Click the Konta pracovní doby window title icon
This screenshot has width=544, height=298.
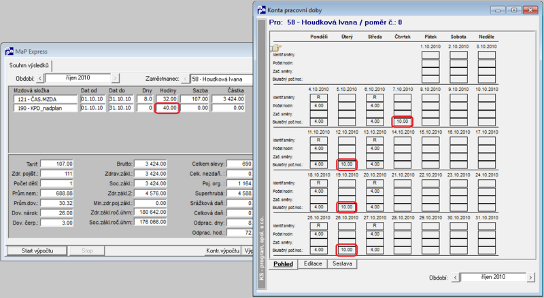pos(262,10)
